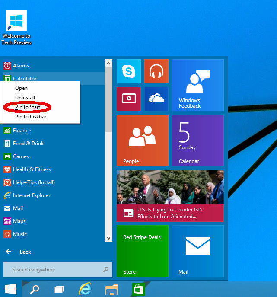Choose Open in the context menu
277x297 pixels.
pyautogui.click(x=22, y=88)
